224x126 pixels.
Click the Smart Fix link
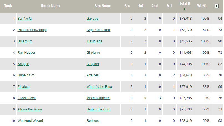click(25, 41)
